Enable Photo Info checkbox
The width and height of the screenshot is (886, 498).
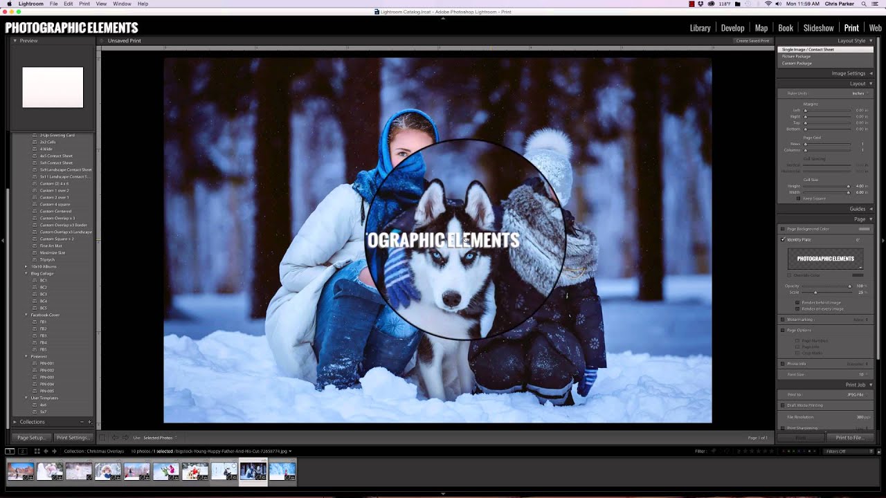point(783,364)
